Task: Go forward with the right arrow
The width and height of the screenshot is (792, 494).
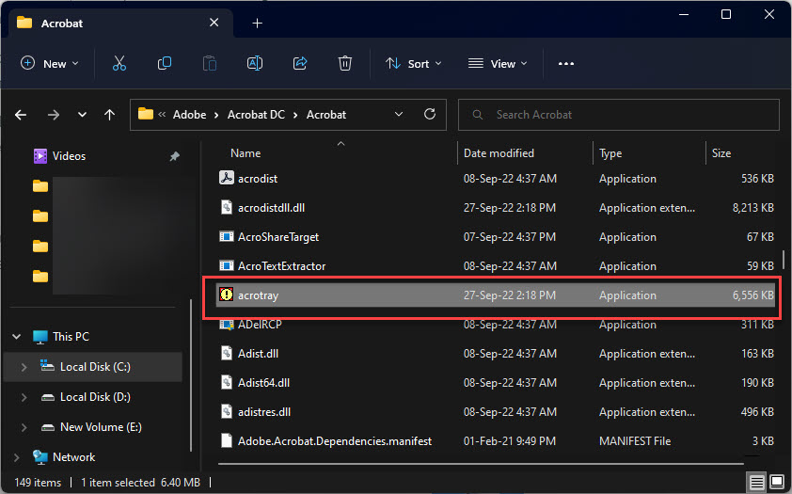Action: pos(53,115)
